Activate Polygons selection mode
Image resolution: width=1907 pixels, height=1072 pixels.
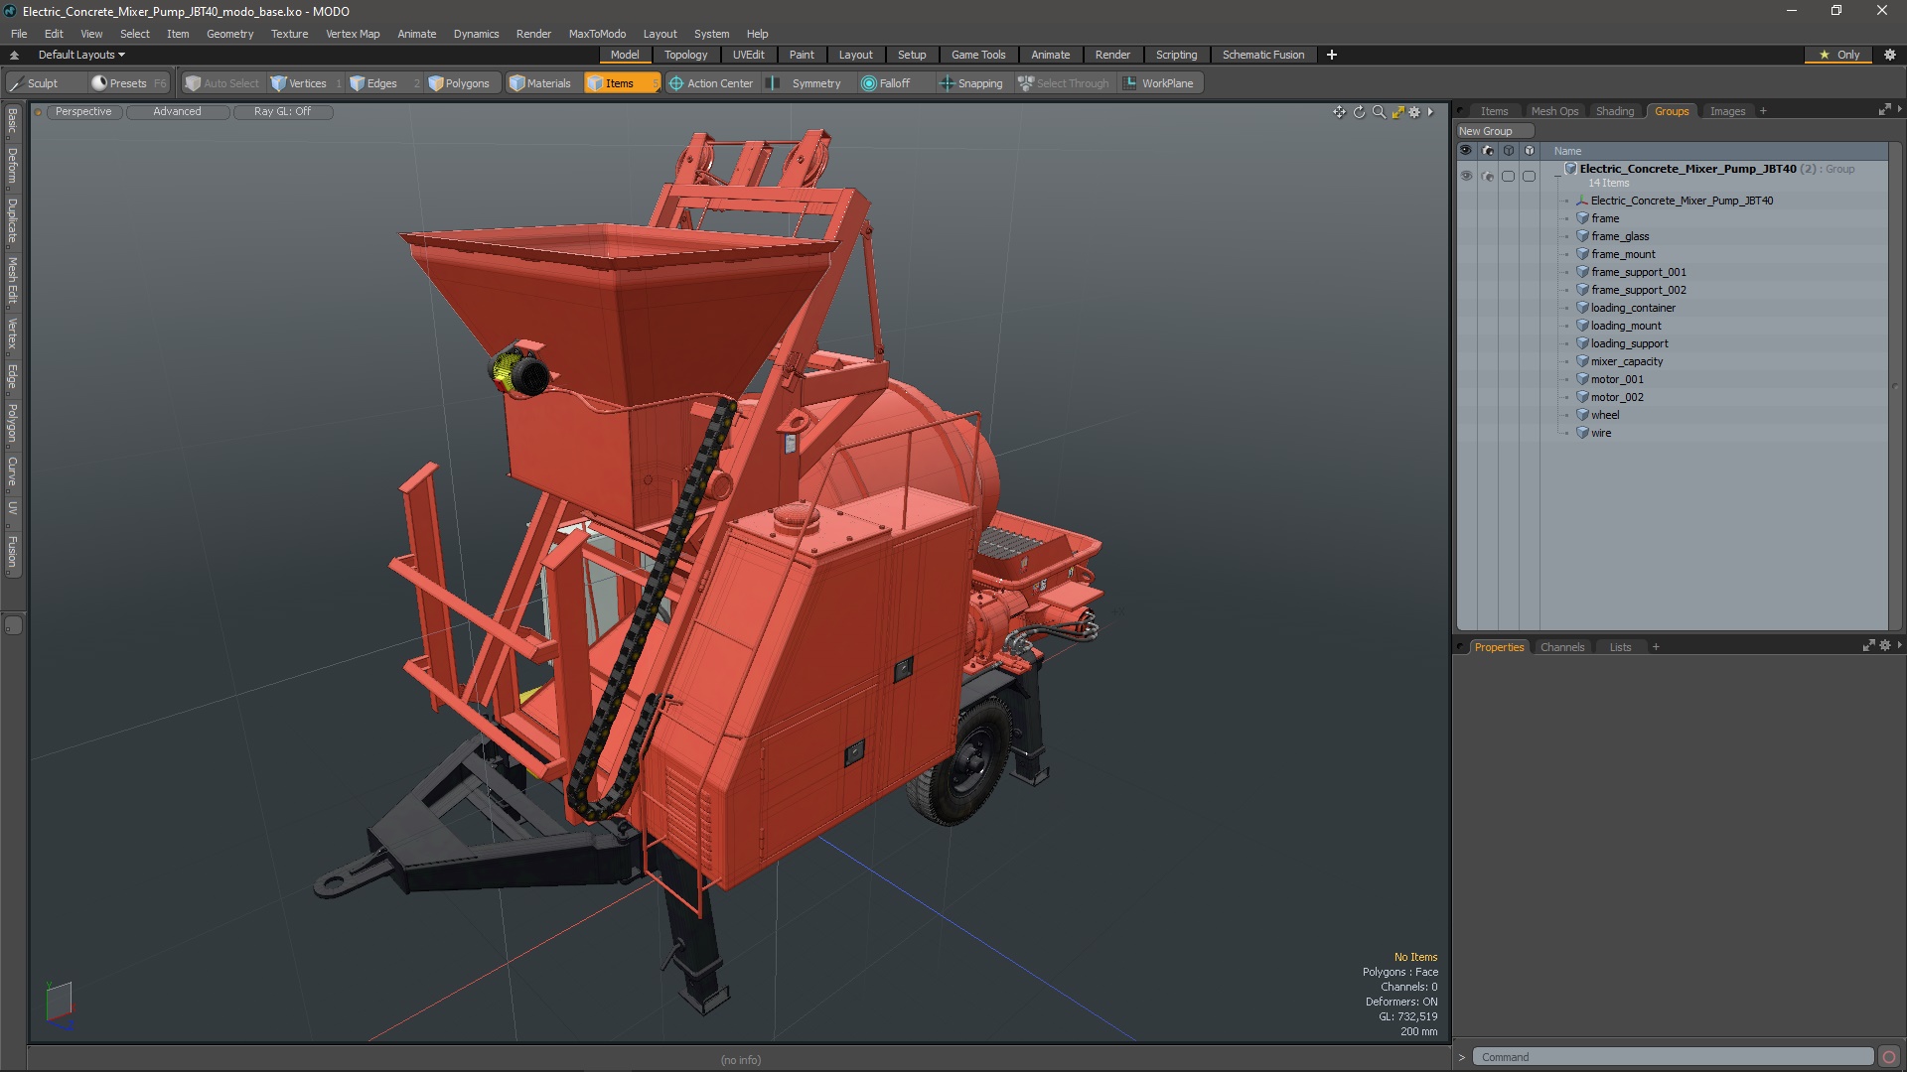(458, 83)
